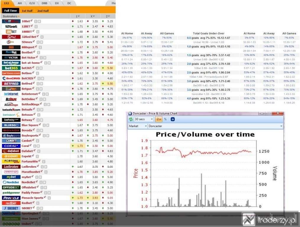This screenshot has width=300, height=227.
Task: Click the Pinnacle Sports logo
Action: point(11,198)
